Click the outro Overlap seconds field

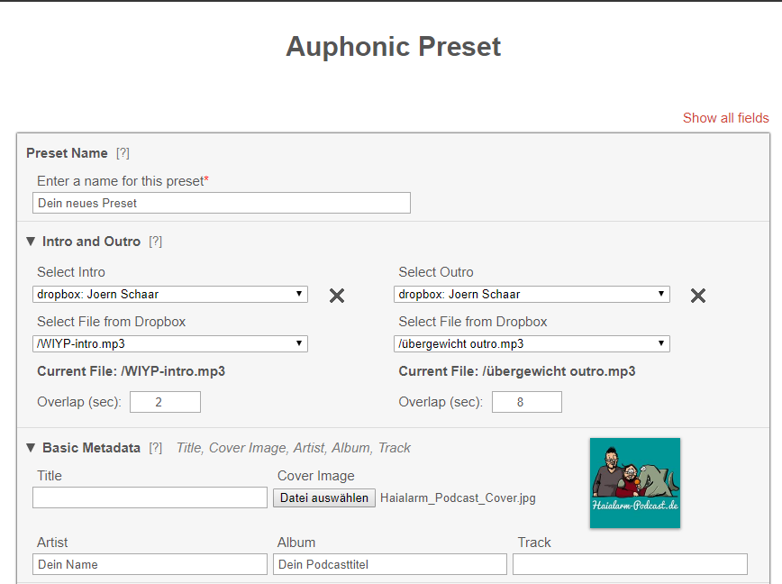[527, 402]
